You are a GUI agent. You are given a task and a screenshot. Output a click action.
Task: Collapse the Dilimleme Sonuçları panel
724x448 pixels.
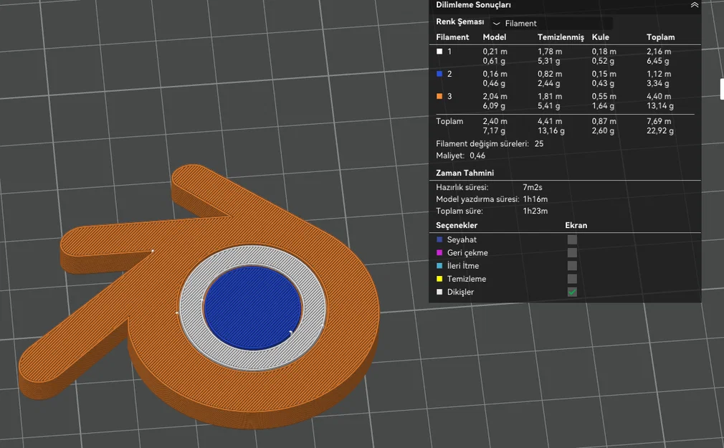(x=694, y=5)
